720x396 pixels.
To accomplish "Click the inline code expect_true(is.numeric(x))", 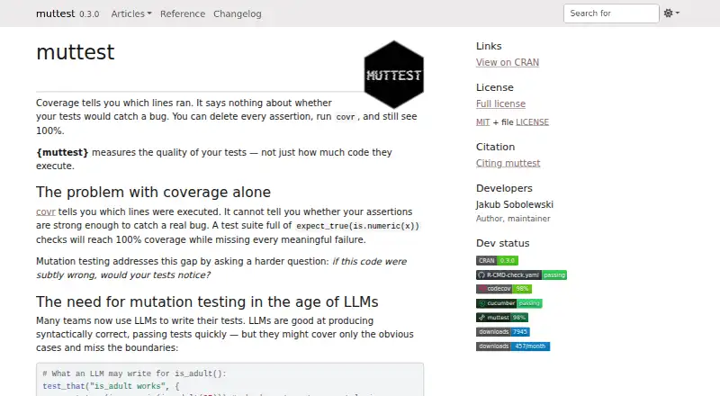I will (x=357, y=226).
